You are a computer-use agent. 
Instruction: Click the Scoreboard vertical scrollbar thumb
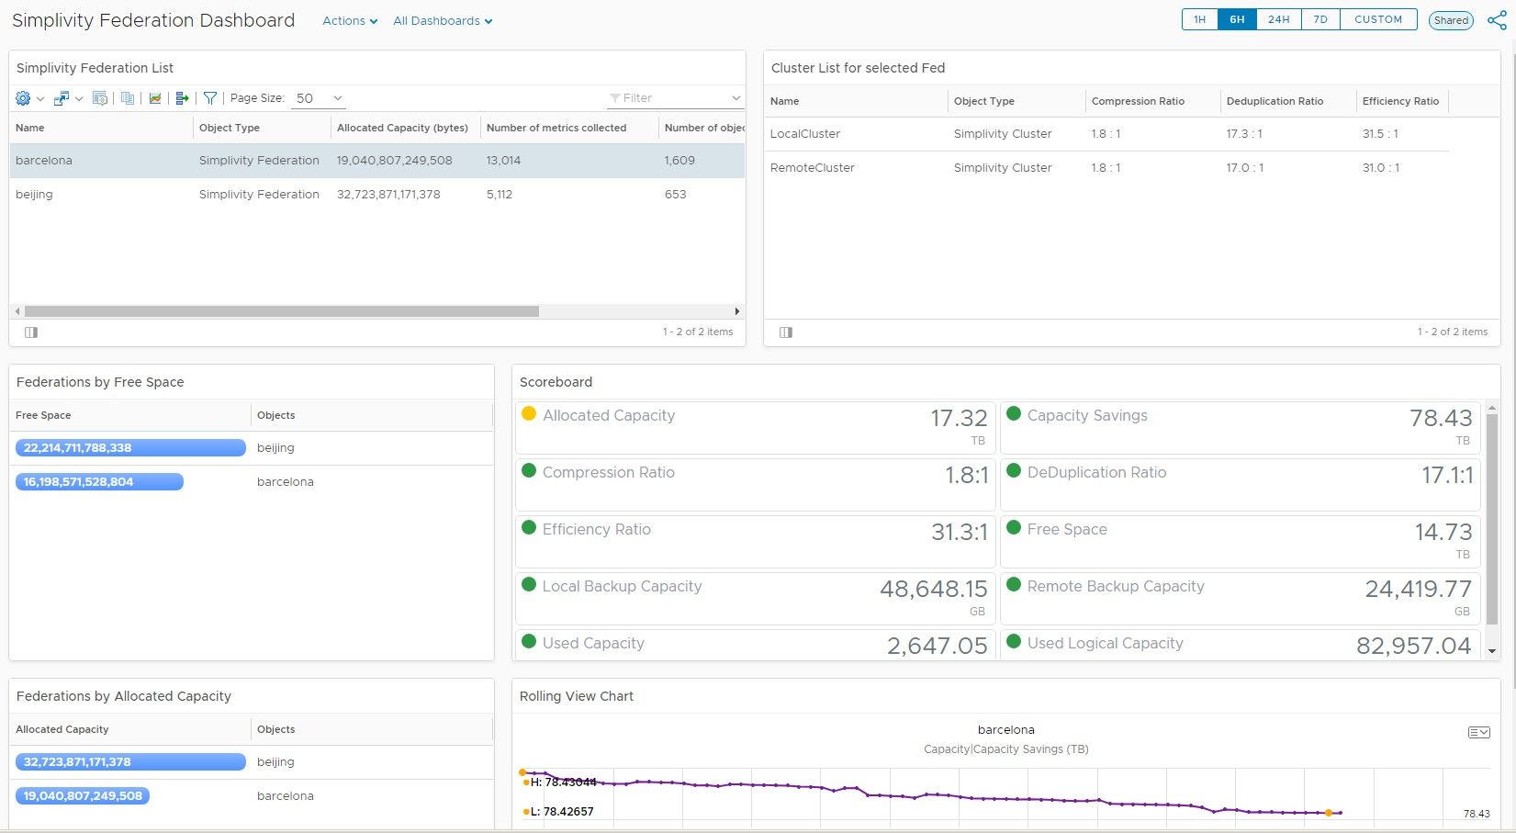click(x=1492, y=520)
